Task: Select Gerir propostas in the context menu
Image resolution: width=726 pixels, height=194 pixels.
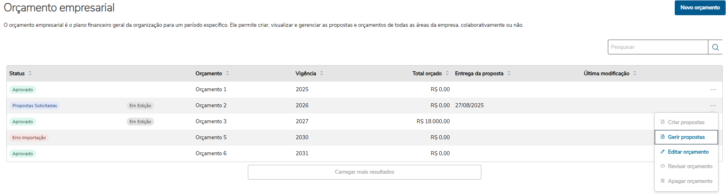Action: [686, 137]
